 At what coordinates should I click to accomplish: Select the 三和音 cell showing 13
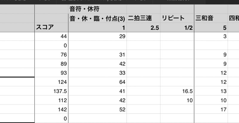pos(211,91)
